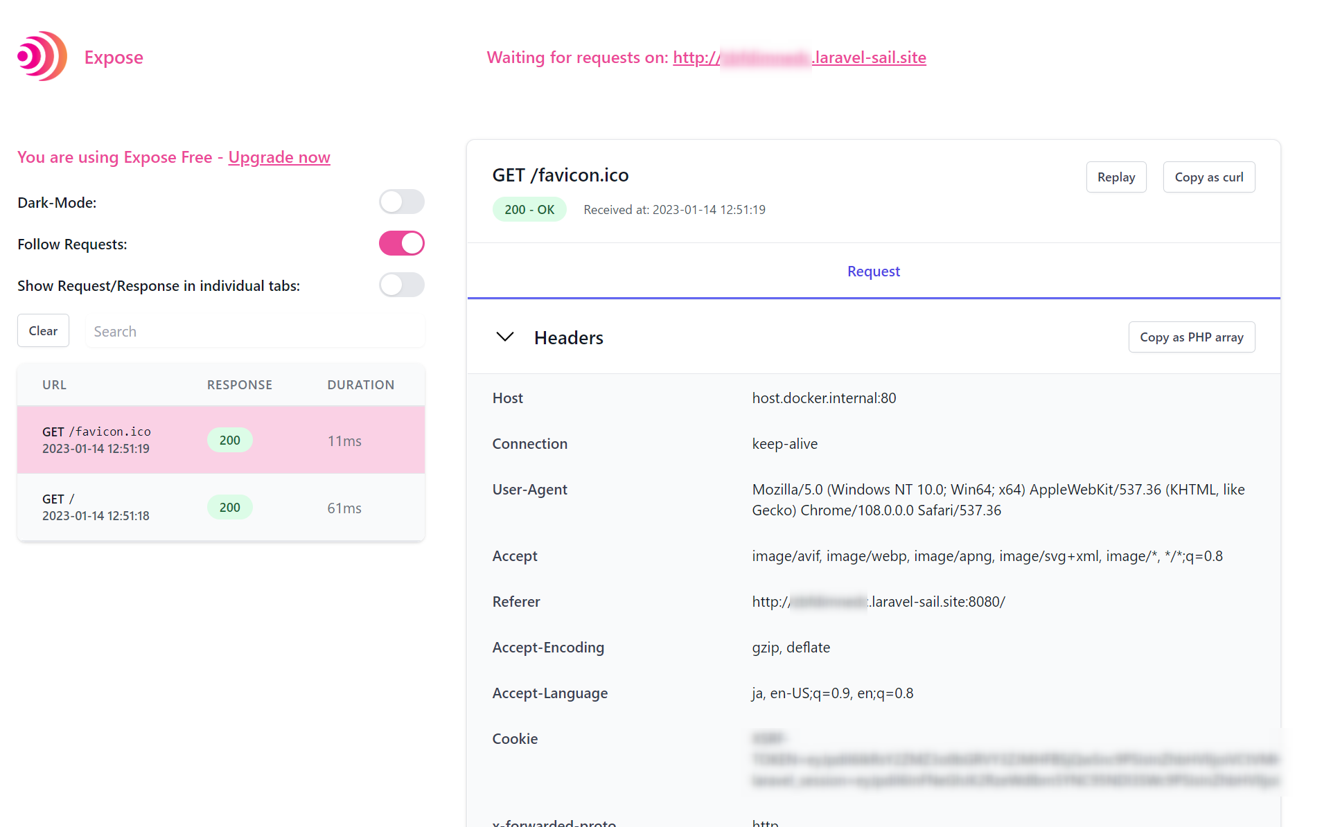Click the Expose logo icon

click(42, 56)
